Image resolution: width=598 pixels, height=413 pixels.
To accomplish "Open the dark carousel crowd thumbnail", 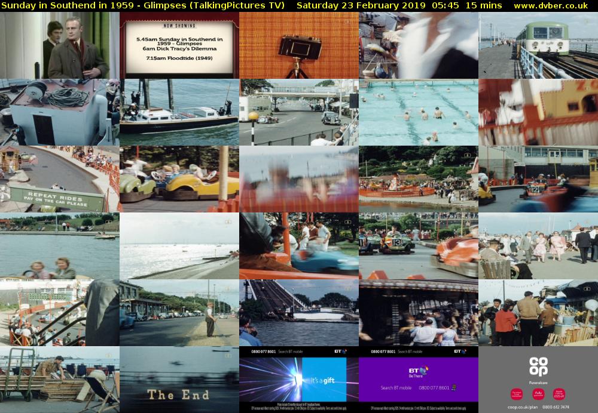I will (x=419, y=313).
